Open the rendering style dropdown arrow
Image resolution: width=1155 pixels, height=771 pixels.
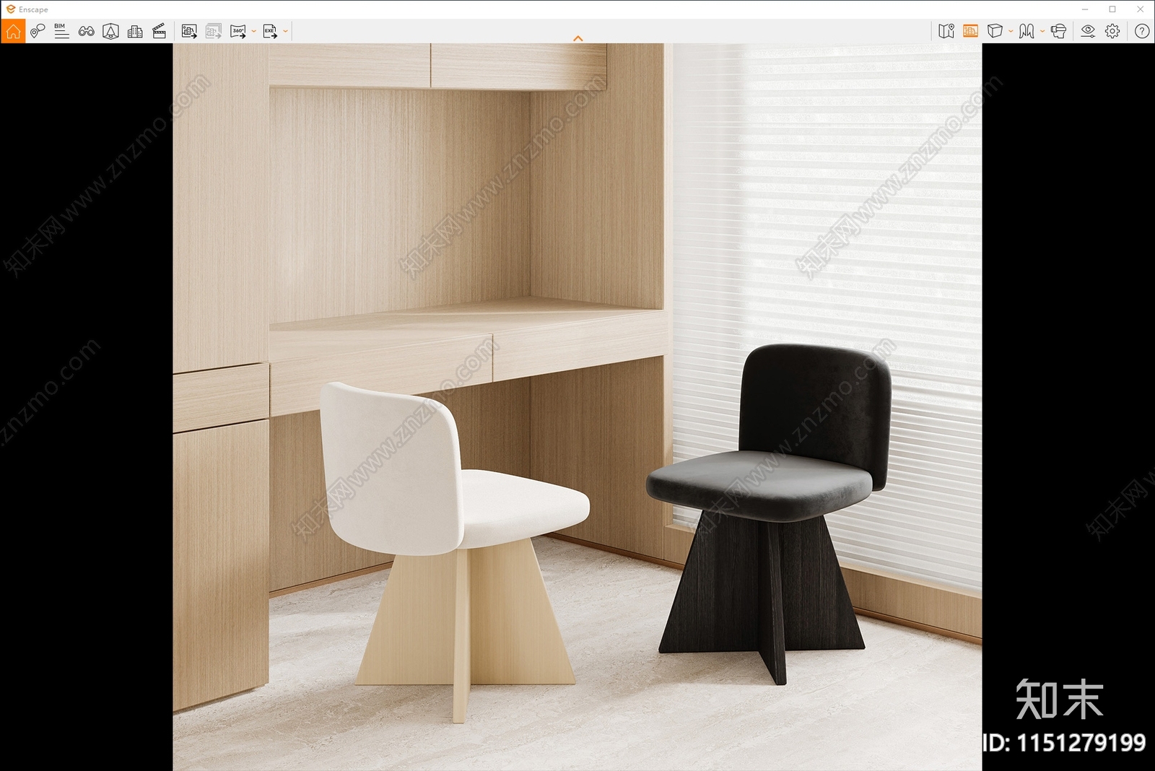pos(1042,31)
